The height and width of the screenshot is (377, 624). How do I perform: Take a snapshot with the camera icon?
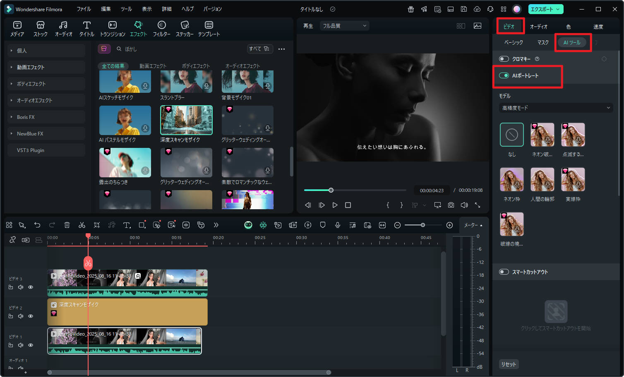(451, 205)
